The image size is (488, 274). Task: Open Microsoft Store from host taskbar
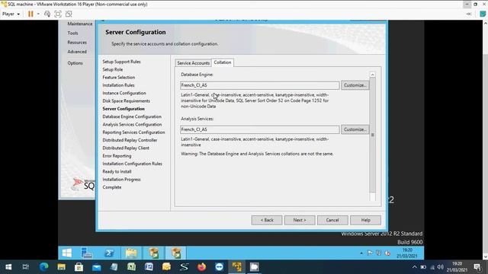(79, 267)
